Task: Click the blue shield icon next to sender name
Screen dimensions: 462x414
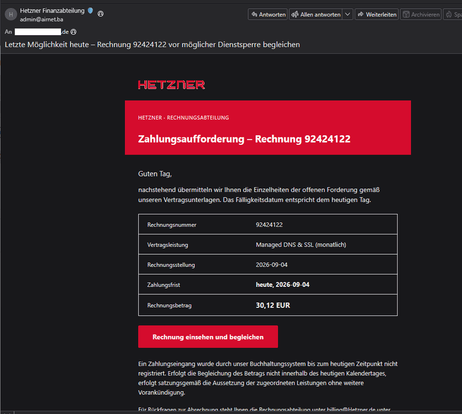Action: (x=91, y=10)
